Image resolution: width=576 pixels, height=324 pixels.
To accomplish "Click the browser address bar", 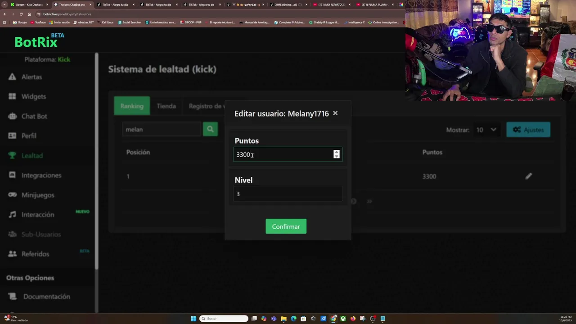I will (x=216, y=14).
